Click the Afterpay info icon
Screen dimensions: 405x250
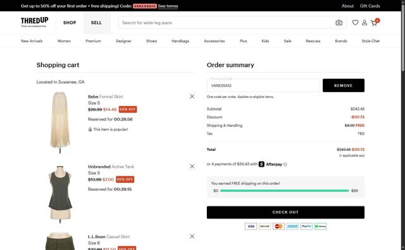pyautogui.click(x=285, y=164)
